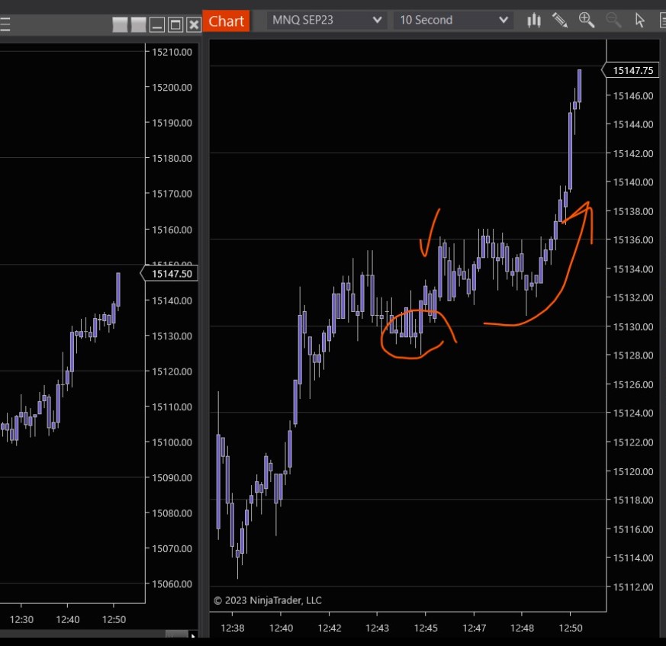Click the interval link square in left window
666x646 pixels.
(x=139, y=24)
